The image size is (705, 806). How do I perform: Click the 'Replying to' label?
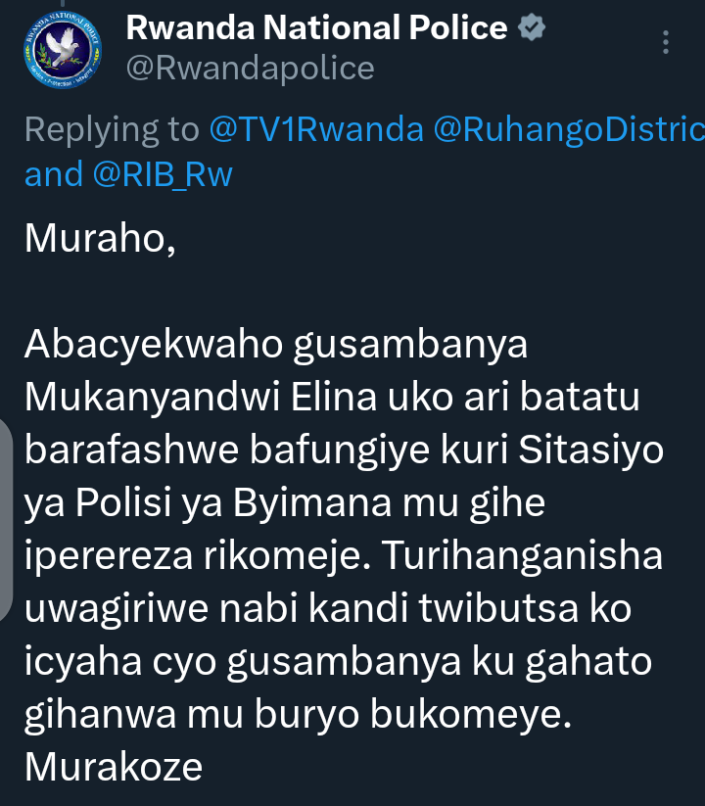coord(112,130)
